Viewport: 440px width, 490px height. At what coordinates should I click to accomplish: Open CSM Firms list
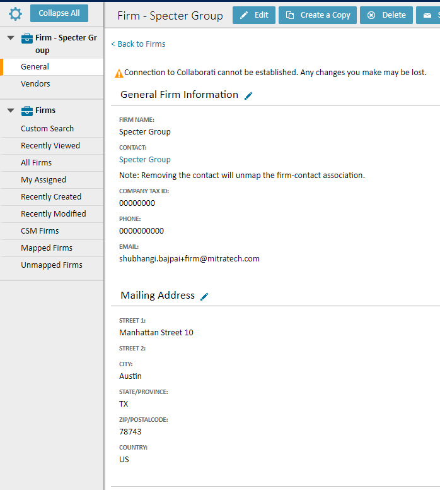pyautogui.click(x=52, y=231)
